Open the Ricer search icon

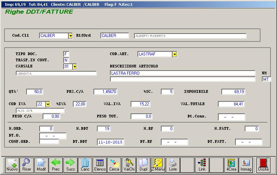27,165
